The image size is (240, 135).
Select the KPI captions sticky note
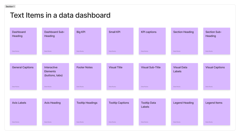coord(152,41)
